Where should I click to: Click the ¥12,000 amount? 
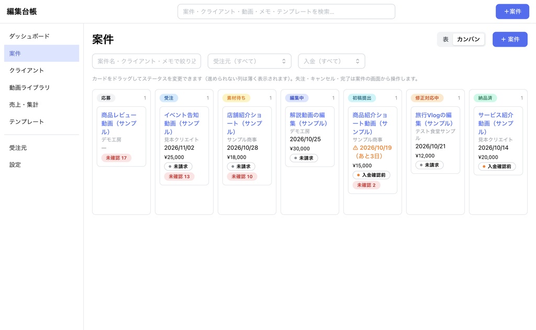[425, 156]
